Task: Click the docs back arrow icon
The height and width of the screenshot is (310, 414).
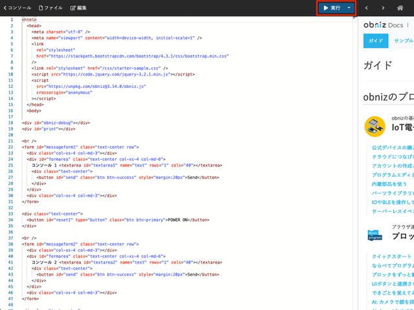Action: 367,8
